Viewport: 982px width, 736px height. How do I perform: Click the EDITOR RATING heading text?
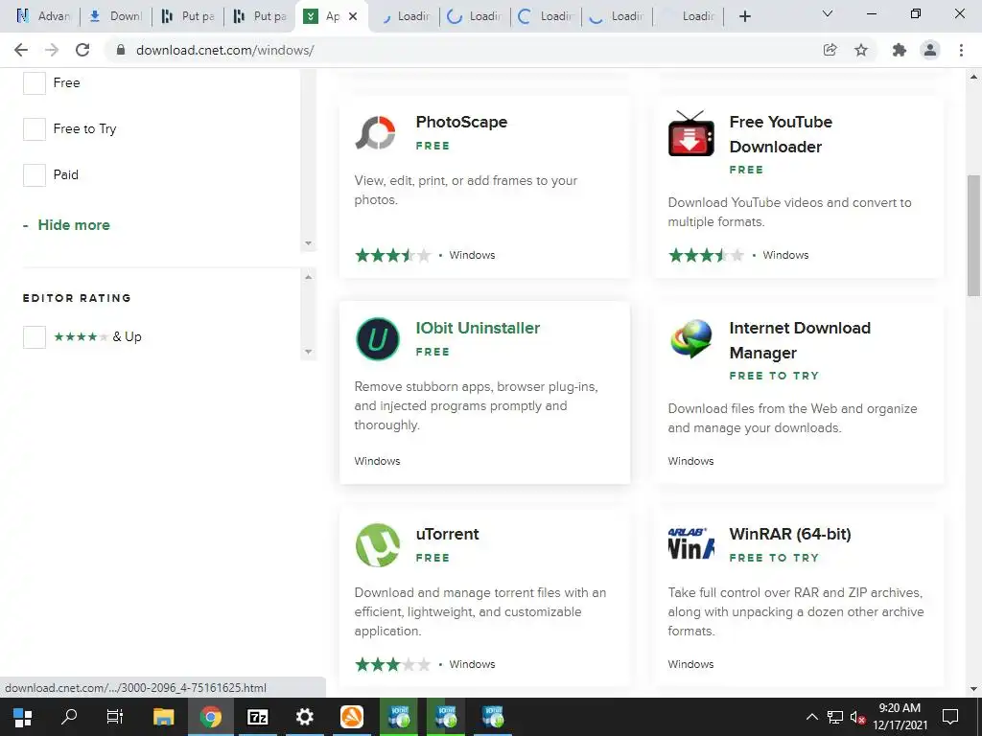[x=77, y=299]
